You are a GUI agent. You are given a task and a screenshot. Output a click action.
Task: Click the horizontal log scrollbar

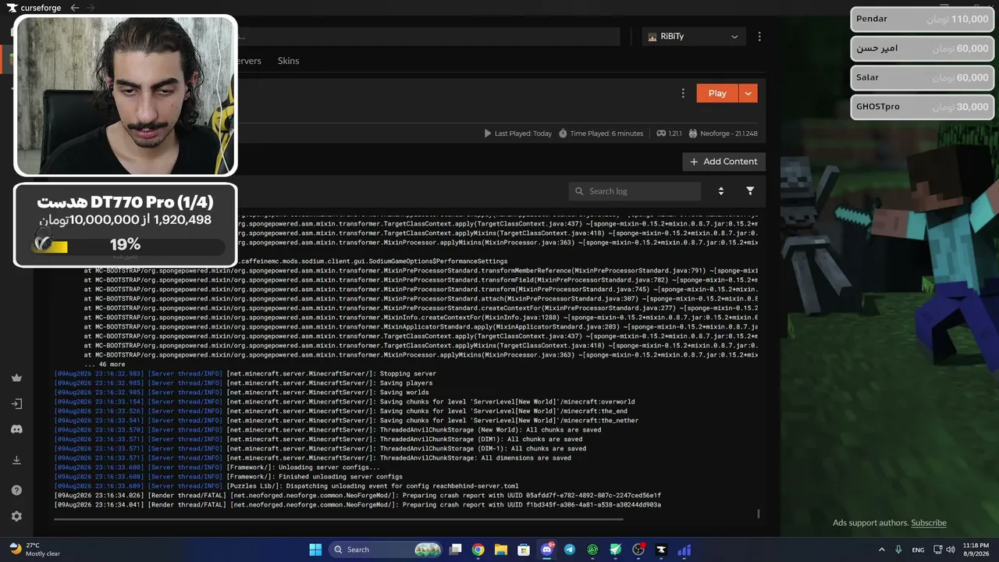click(x=340, y=520)
